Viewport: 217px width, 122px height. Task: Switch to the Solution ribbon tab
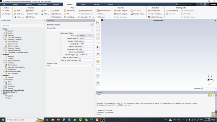coord(56,4)
